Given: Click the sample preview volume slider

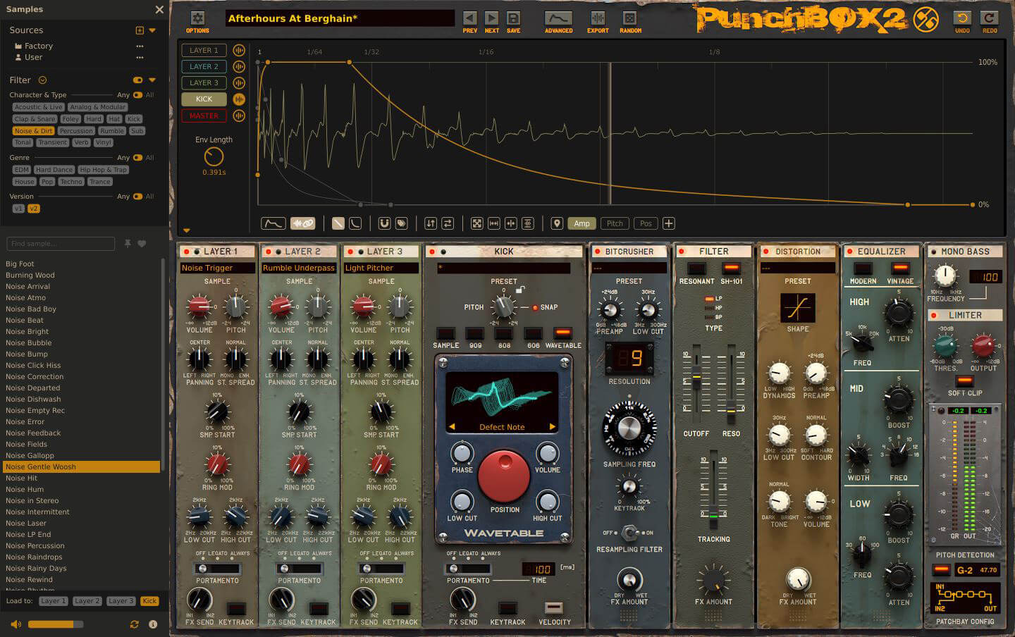Looking at the screenshot, I should point(56,624).
